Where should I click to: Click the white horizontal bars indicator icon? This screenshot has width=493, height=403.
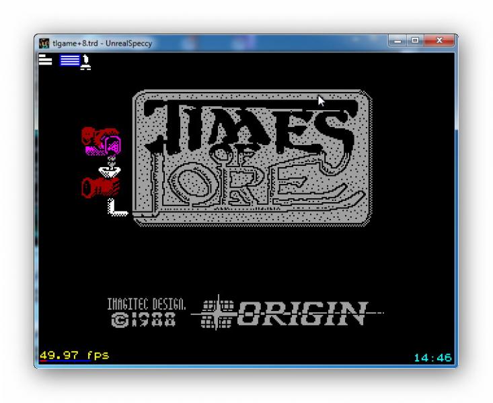[45, 61]
